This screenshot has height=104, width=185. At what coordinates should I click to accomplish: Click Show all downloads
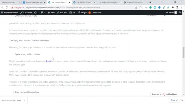[174, 100]
